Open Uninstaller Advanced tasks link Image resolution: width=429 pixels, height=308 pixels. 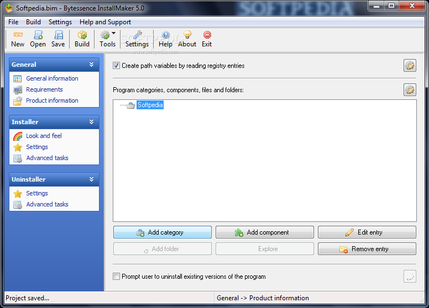pos(48,204)
